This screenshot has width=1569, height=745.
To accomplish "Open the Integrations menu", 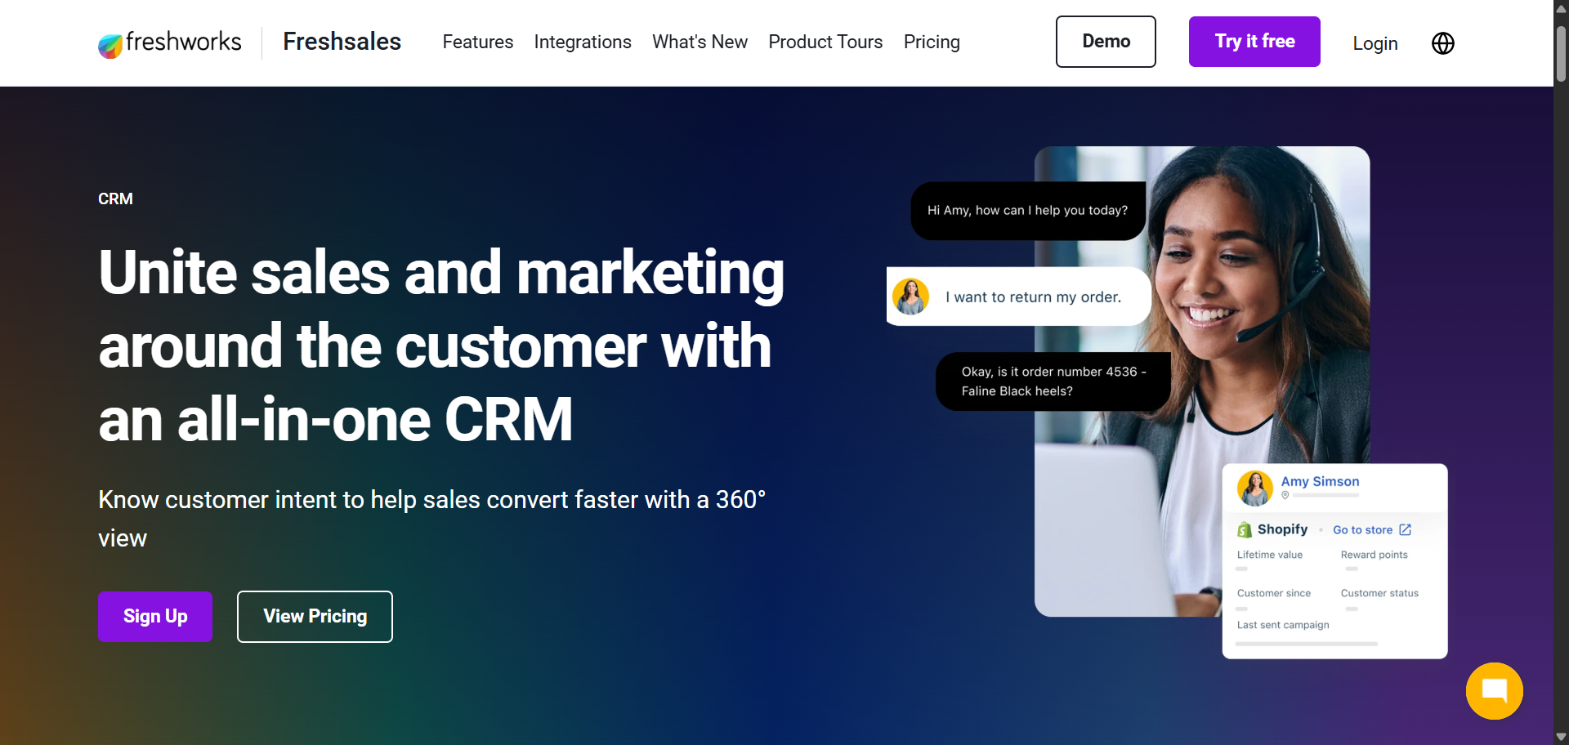I will pos(583,42).
